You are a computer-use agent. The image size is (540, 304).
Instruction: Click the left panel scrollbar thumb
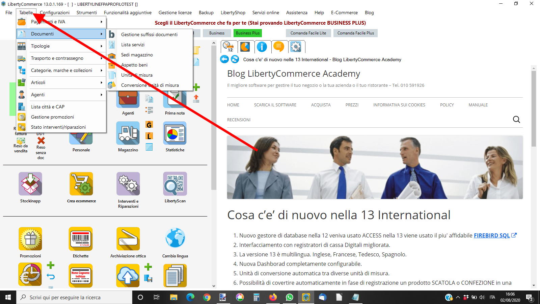pyautogui.click(x=214, y=118)
